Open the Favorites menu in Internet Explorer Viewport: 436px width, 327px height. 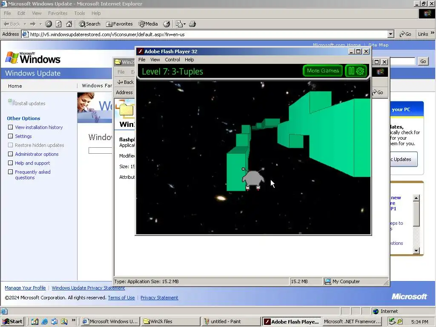click(57, 13)
